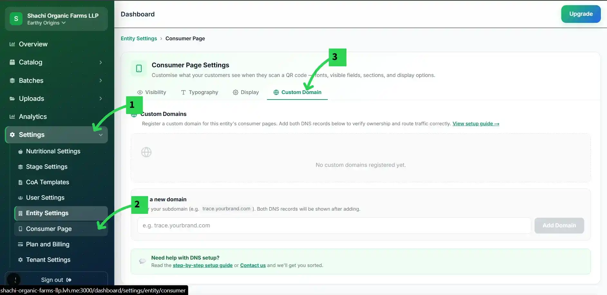
Task: Open the Earthy Origins entity dropdown
Action: coord(46,23)
